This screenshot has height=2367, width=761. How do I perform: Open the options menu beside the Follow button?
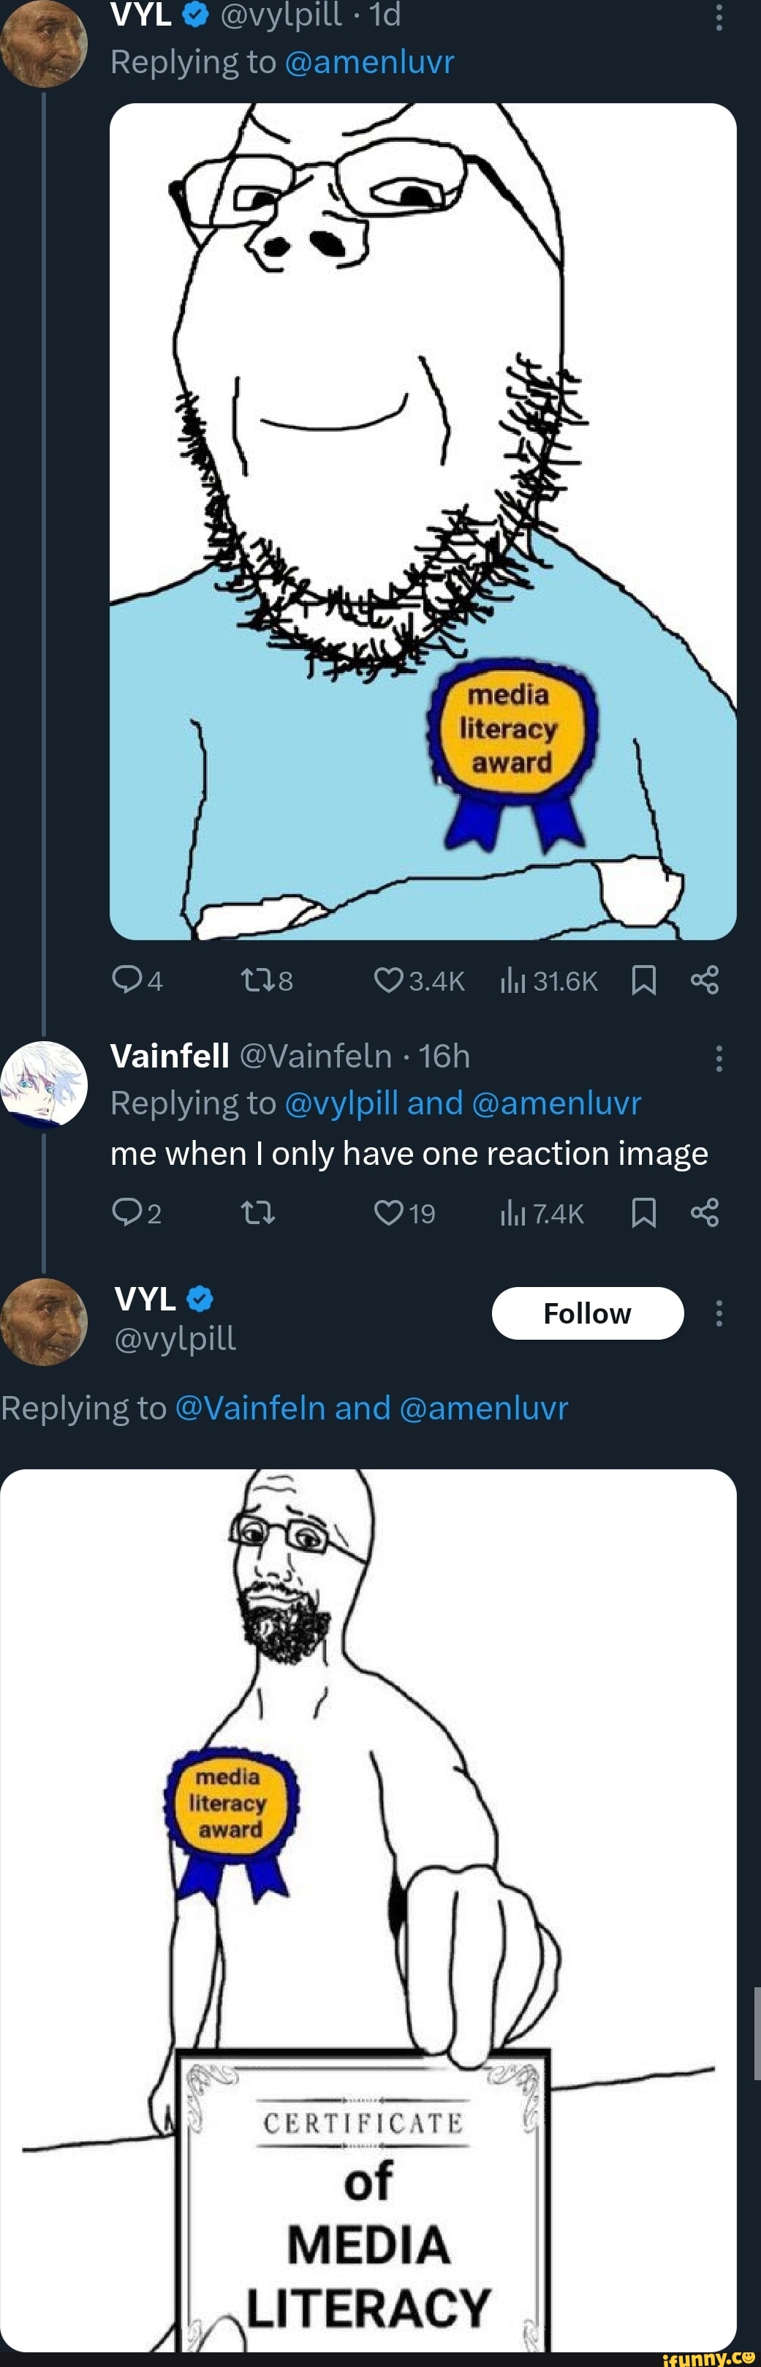[719, 1313]
